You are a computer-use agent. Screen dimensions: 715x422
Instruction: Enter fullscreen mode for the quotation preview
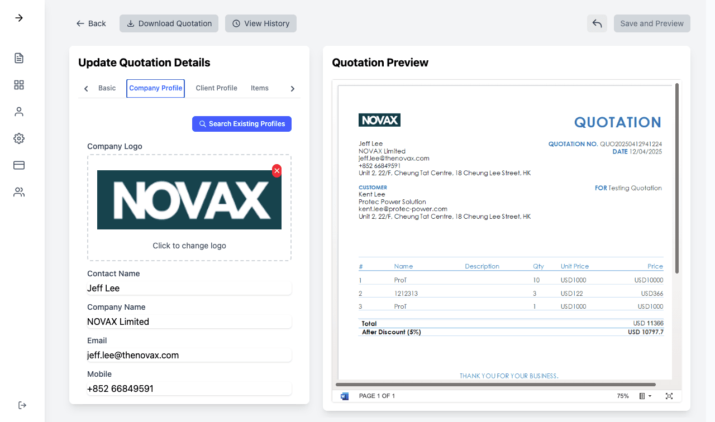pos(669,396)
